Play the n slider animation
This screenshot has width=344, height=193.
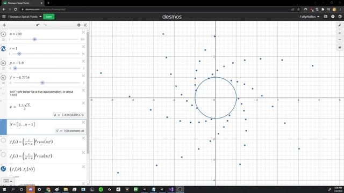point(3,34)
